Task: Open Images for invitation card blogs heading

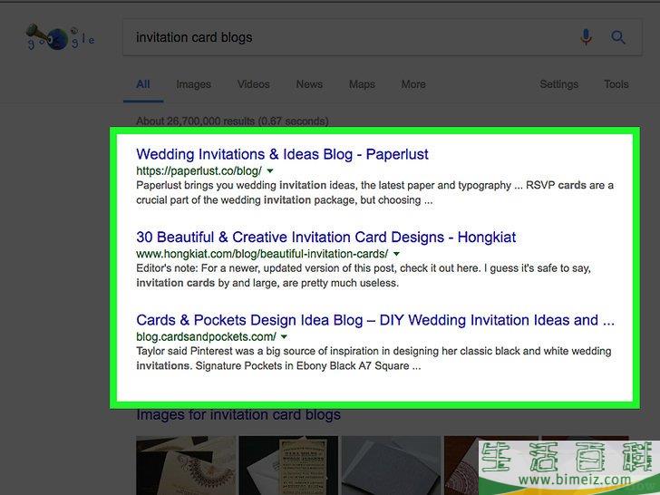Action: (238, 414)
